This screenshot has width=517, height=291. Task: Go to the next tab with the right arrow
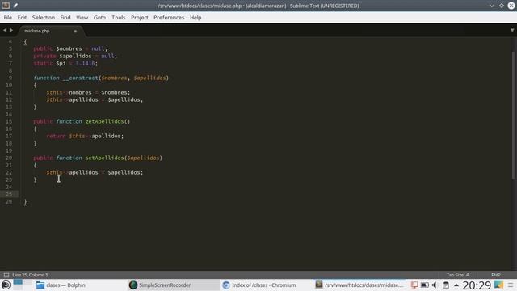click(x=11, y=30)
